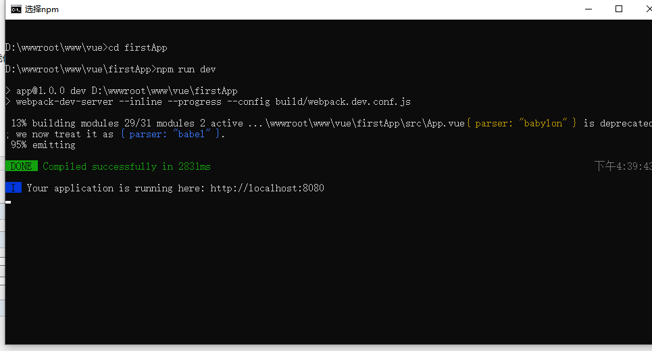Click 'Your application is running here' text

(x=116, y=188)
